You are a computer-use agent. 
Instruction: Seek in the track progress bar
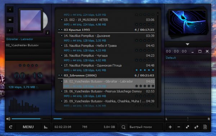click(x=108, y=119)
